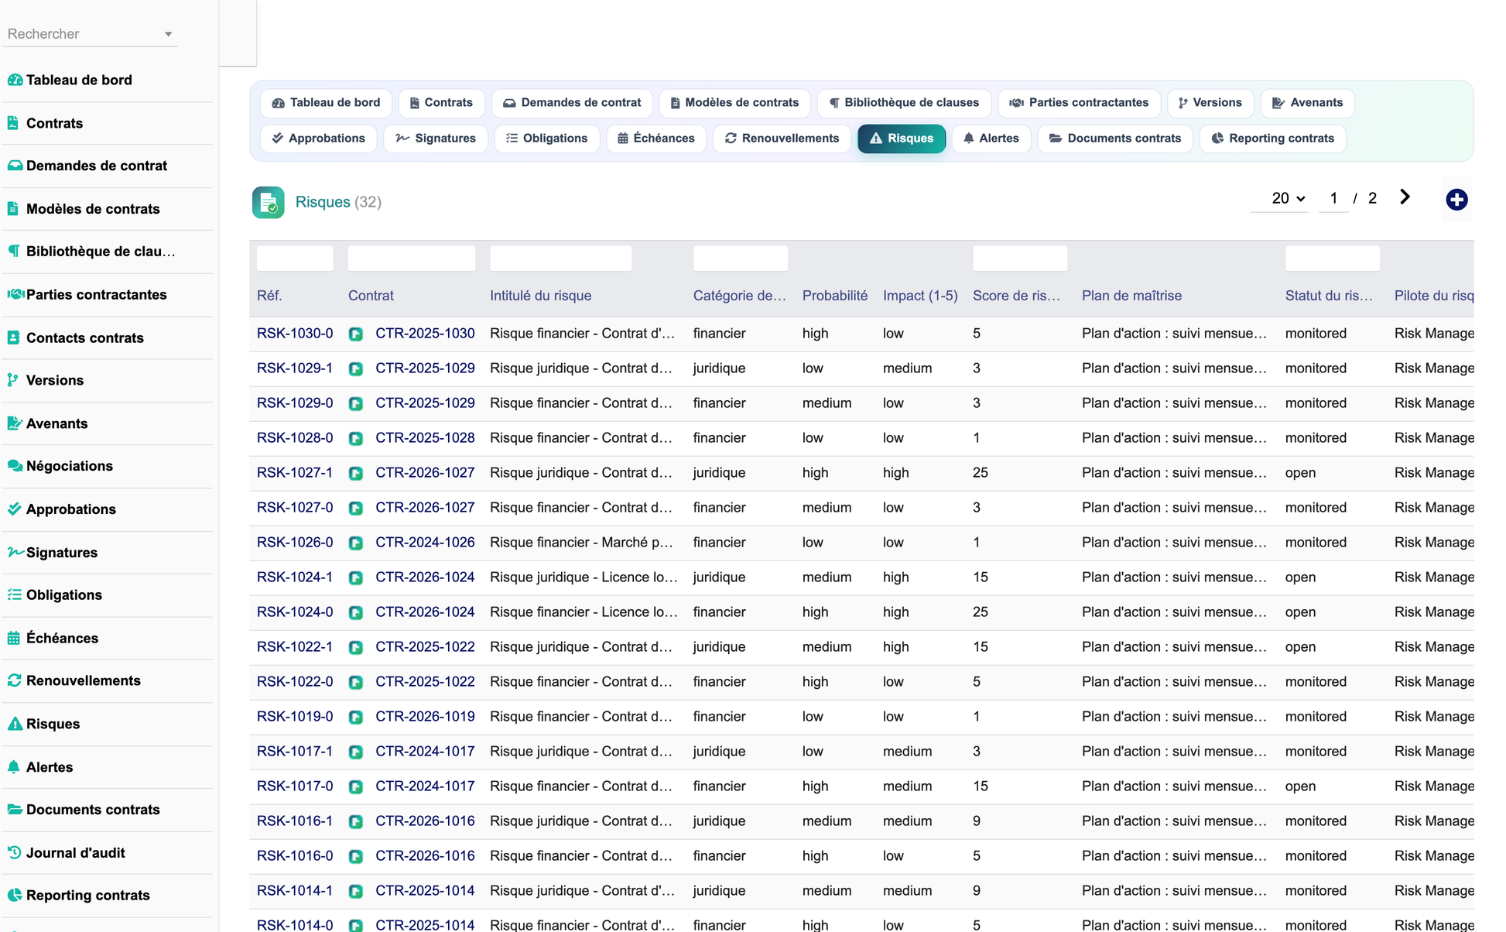Image resolution: width=1506 pixels, height=932 pixels.
Task: Click the Contrat filter input field
Action: point(412,259)
